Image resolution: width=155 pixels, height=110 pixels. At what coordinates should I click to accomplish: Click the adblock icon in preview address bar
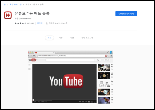tap(106, 56)
